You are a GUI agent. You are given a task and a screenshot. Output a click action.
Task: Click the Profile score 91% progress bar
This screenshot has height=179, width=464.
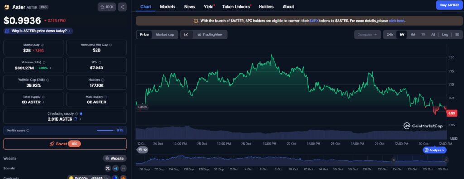coord(105,131)
